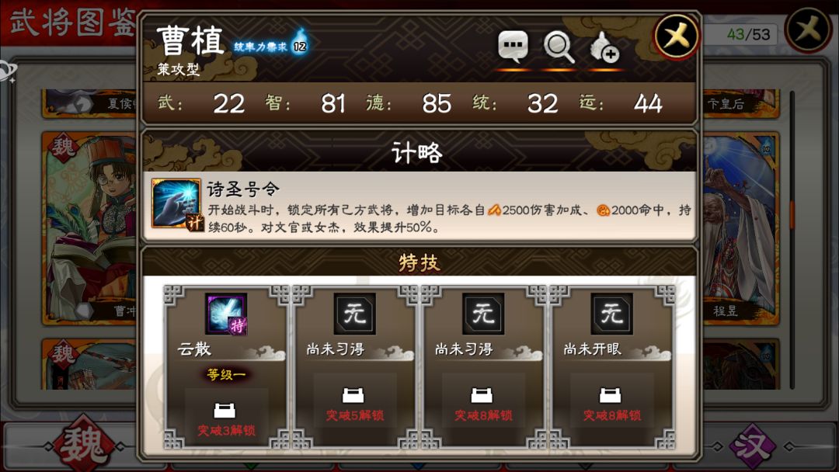Open the speech bubble comment icon
Image resolution: width=839 pixels, height=472 pixels.
click(x=513, y=46)
